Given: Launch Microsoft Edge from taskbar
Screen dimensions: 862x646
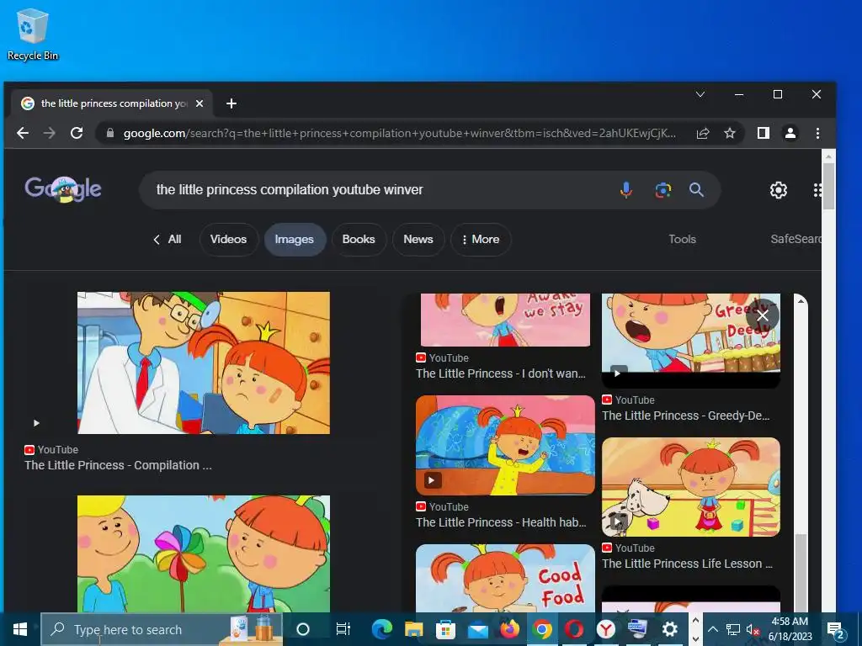Looking at the screenshot, I should [381, 629].
